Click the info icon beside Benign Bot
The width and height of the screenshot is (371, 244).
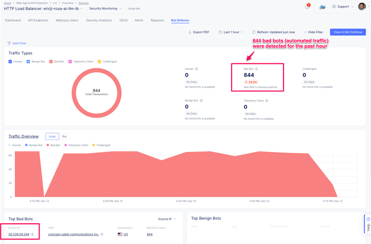point(201,100)
